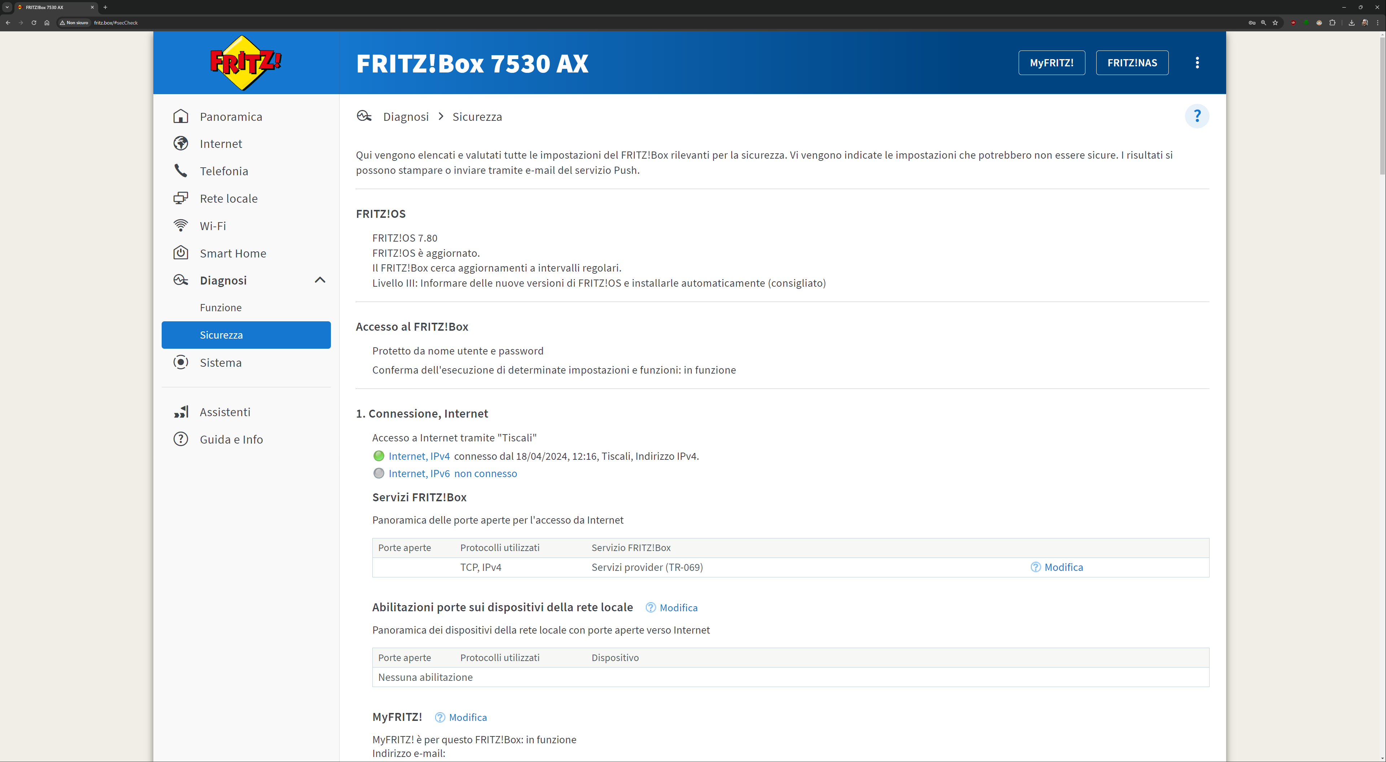Select Guida e Info menu item
1386x762 pixels.
231,439
